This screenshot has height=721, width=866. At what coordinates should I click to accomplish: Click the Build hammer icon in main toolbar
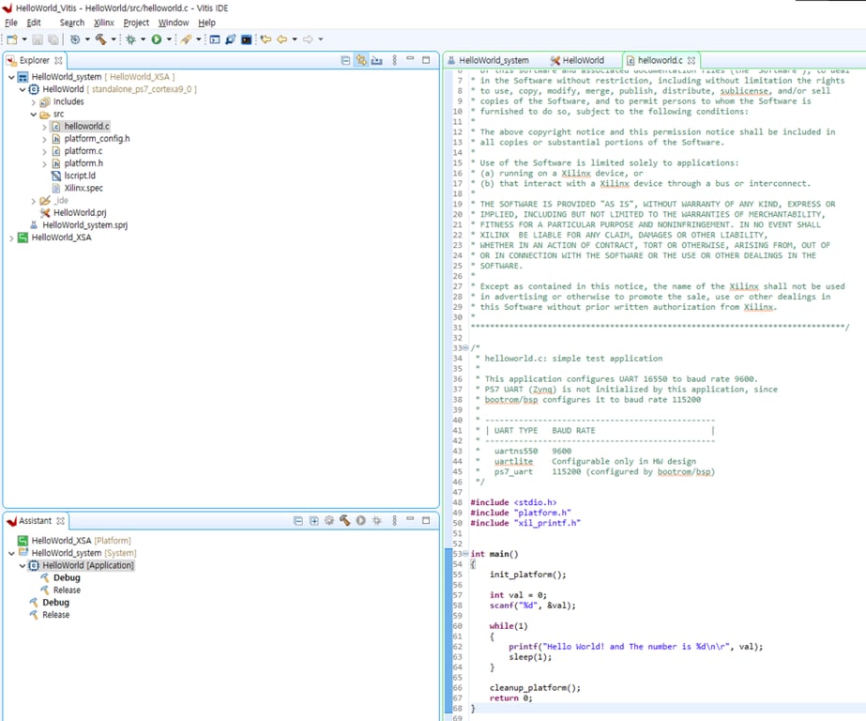coord(99,39)
